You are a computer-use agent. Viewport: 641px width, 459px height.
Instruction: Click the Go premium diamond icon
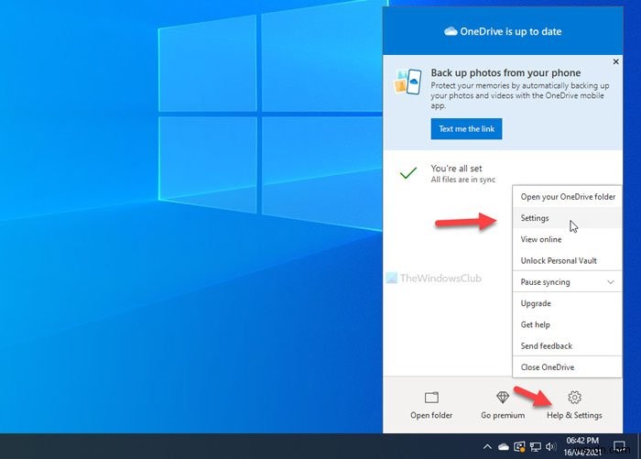click(503, 397)
